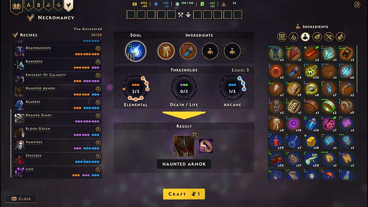368x207 pixels.
Task: Select the Blood Golem recipe
Action: click(58, 132)
